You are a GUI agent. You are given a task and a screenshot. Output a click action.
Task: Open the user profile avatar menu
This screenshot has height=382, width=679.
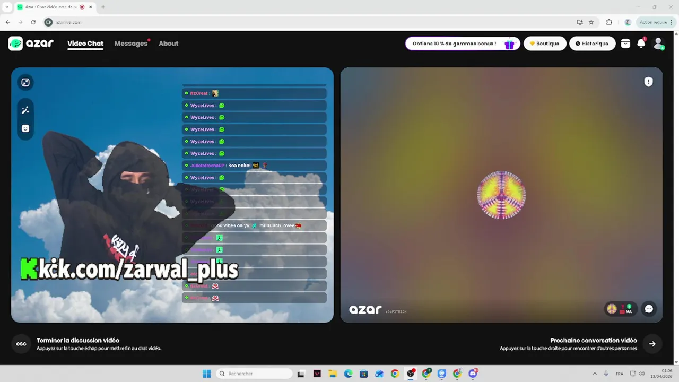click(x=658, y=44)
